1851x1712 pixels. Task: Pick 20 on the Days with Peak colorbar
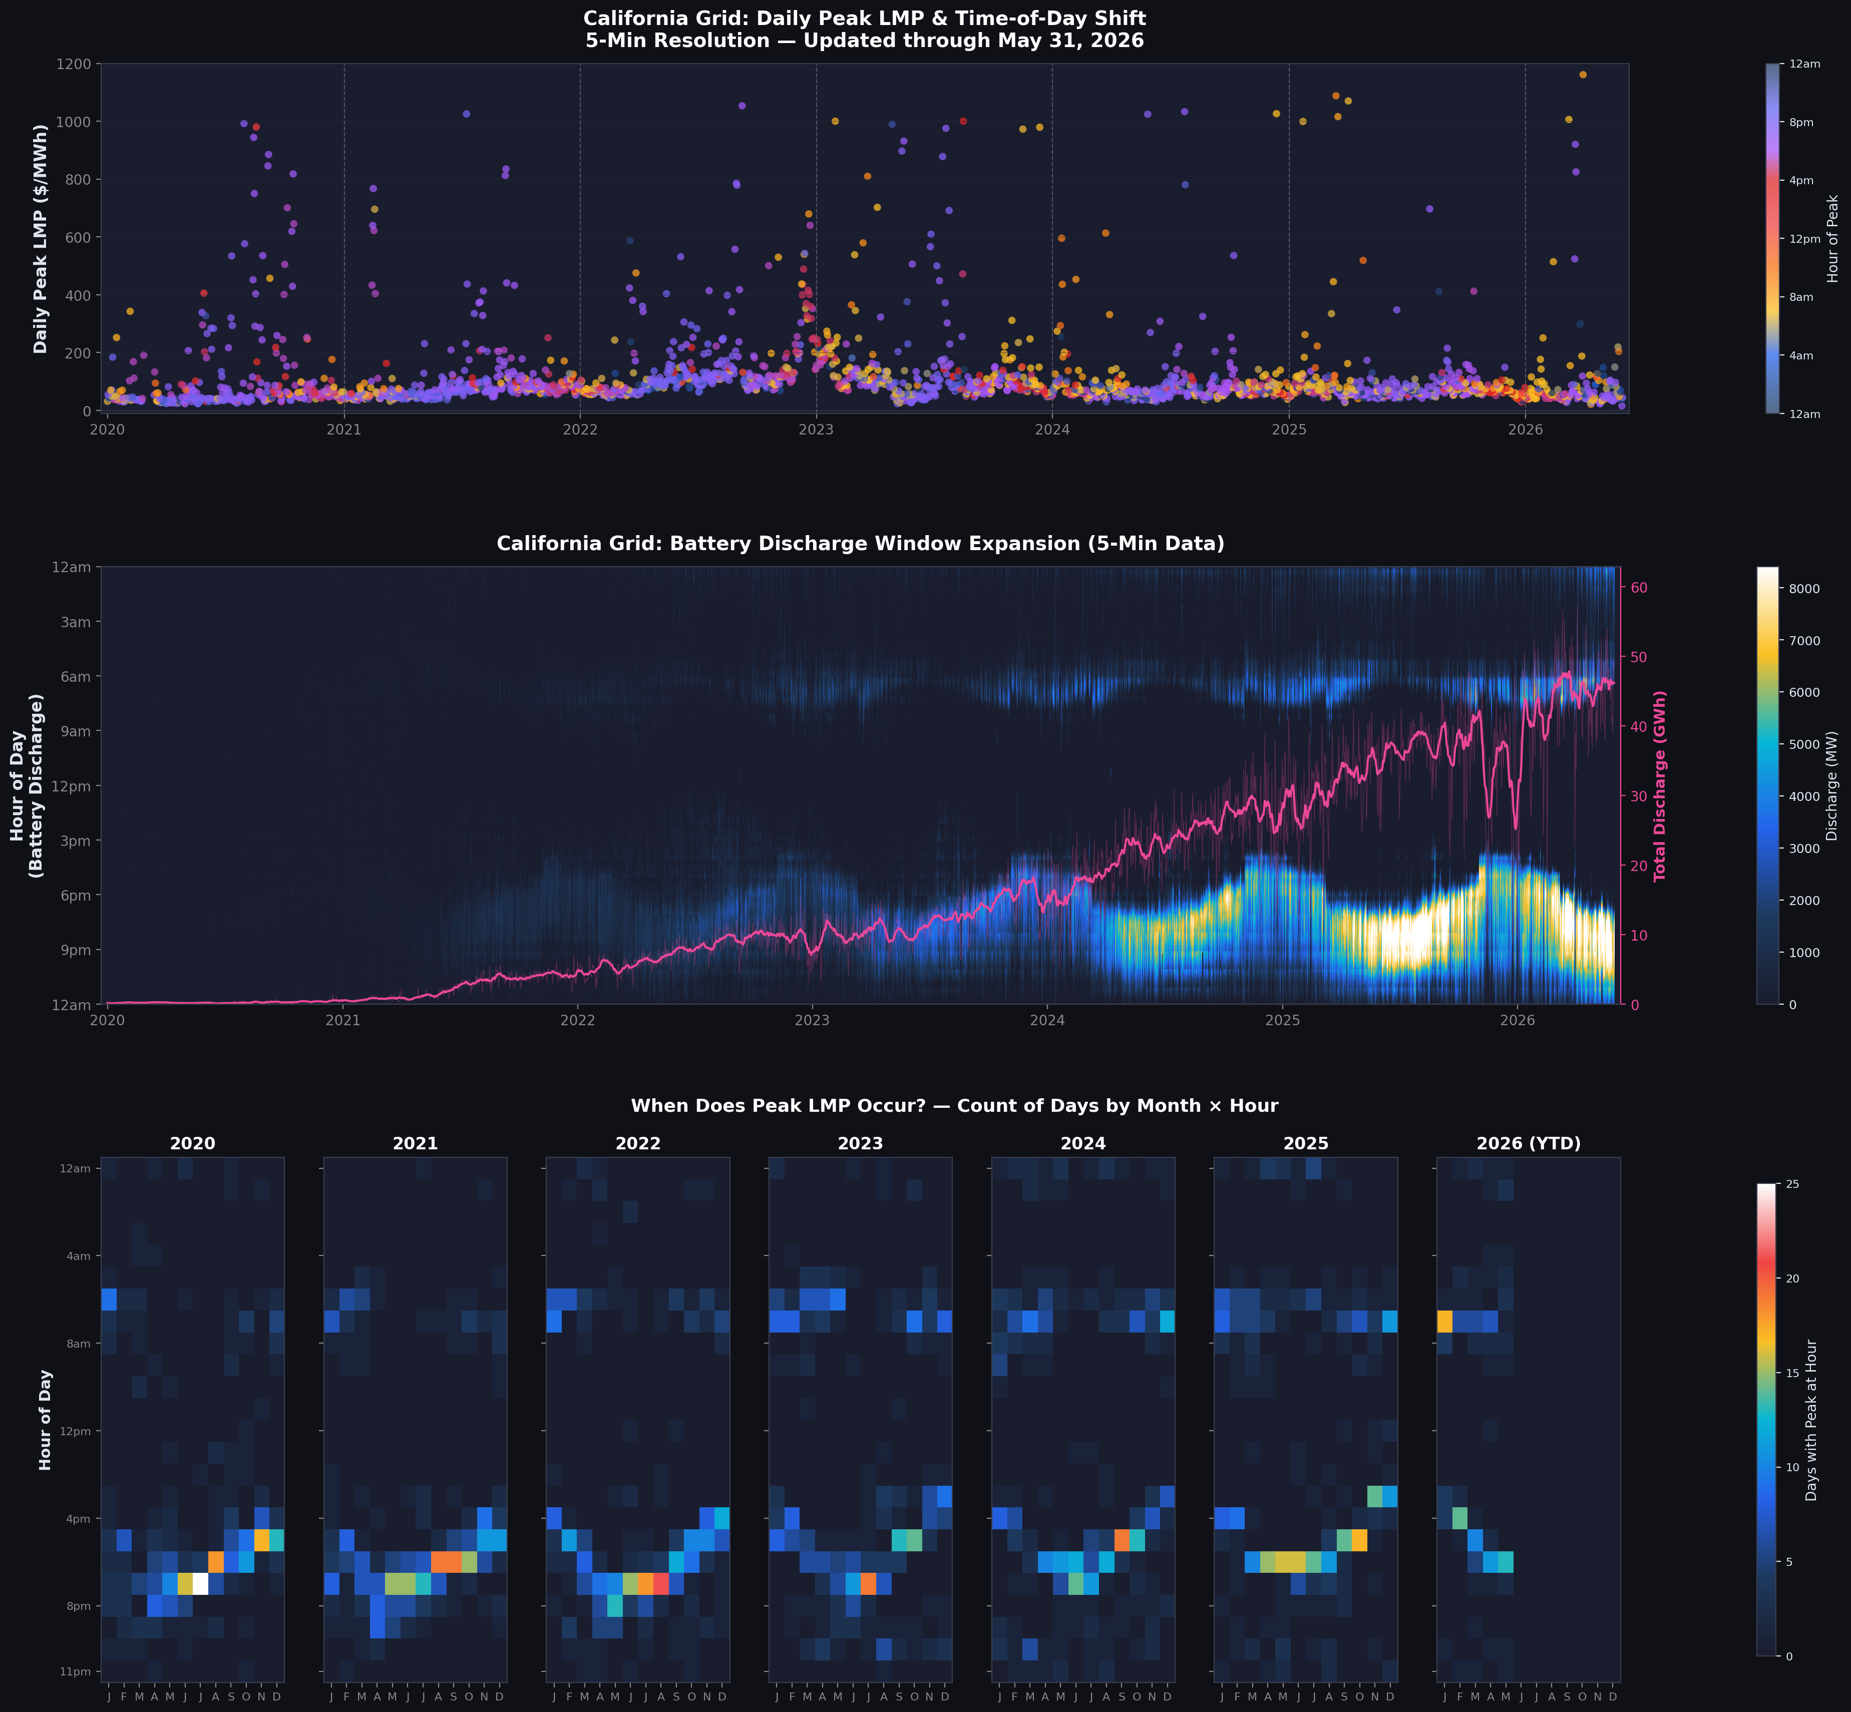point(1792,1278)
